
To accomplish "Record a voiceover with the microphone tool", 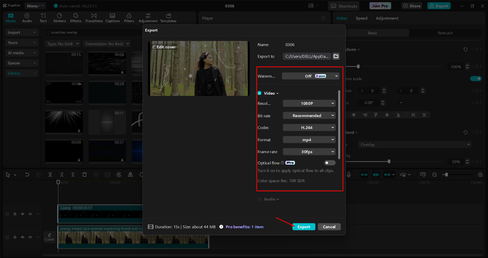I will [x=349, y=175].
